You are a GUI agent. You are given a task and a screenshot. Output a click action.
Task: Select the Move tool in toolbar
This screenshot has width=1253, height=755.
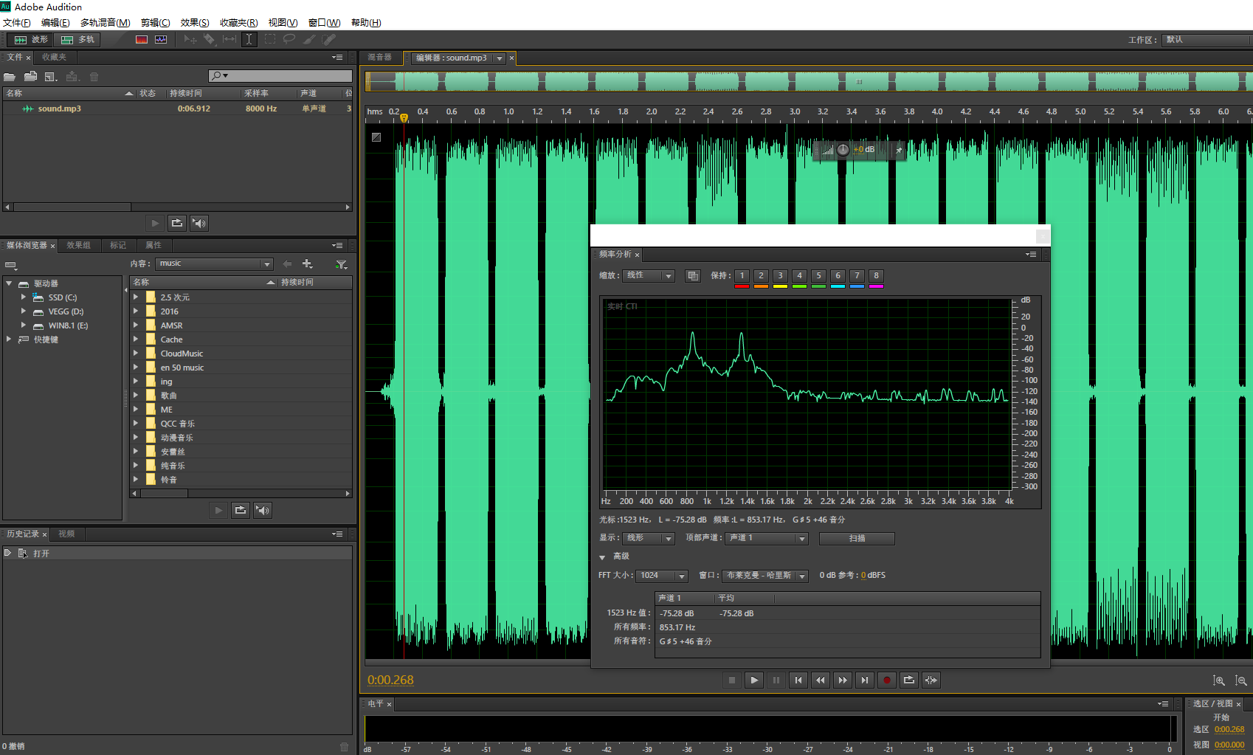click(x=190, y=39)
